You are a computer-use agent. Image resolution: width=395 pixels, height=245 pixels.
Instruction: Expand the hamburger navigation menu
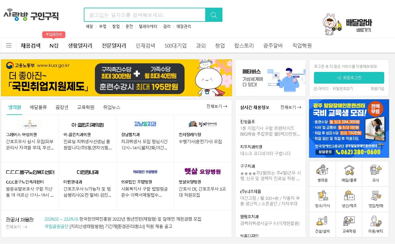coord(9,45)
